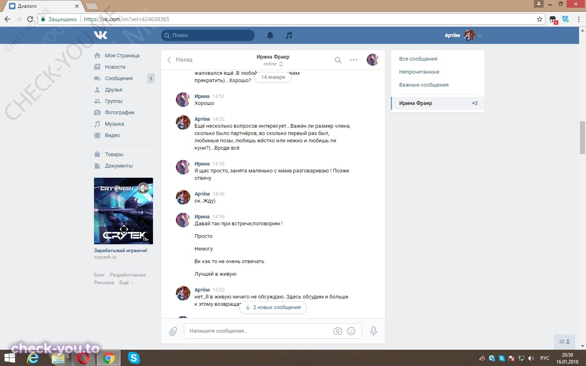Screen dimensions: 586x366
Task: Open the Блог footer link
Action: 99,275
